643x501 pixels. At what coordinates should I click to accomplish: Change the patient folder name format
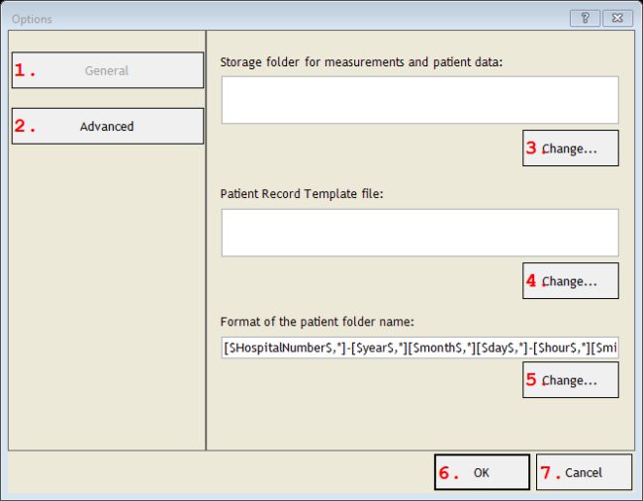571,380
